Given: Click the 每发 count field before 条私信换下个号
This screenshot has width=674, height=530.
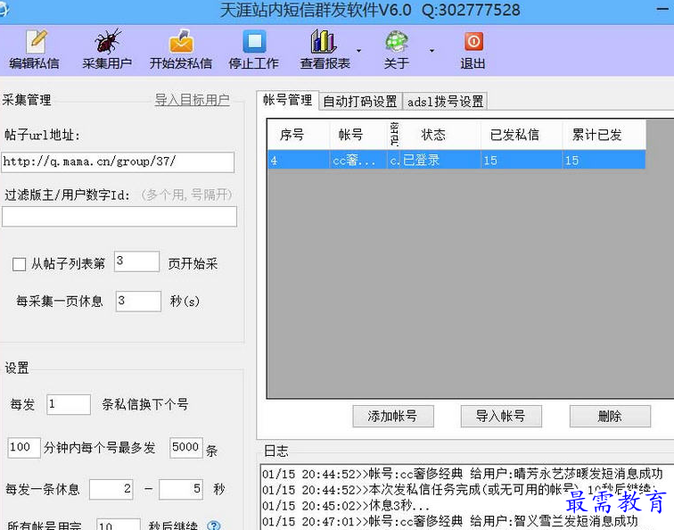Looking at the screenshot, I should tap(69, 404).
